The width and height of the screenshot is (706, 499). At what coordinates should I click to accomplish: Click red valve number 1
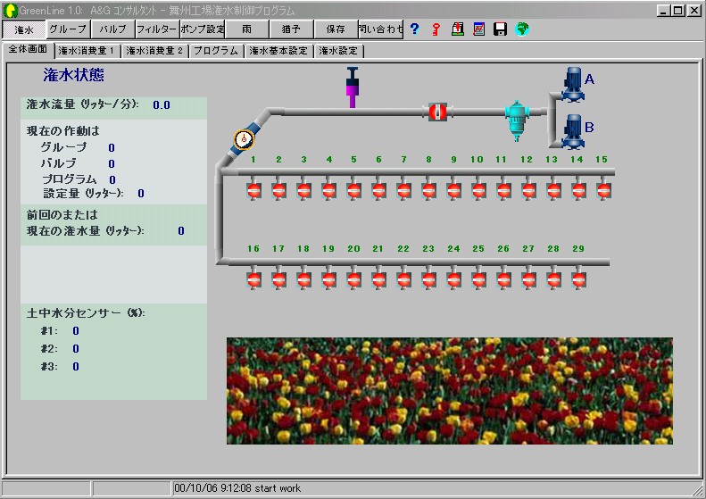(x=254, y=190)
